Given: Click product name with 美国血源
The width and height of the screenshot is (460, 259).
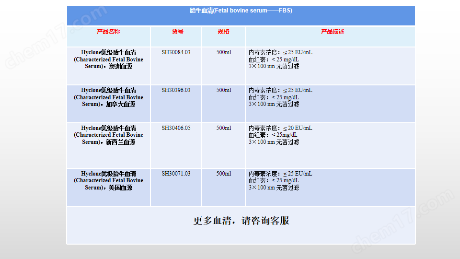Looking at the screenshot, I should click(109, 181).
